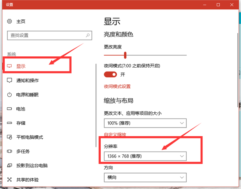The height and width of the screenshot is (189, 241).
Task: Open the 横向 orientation dropdown
Action: [x=145, y=177]
